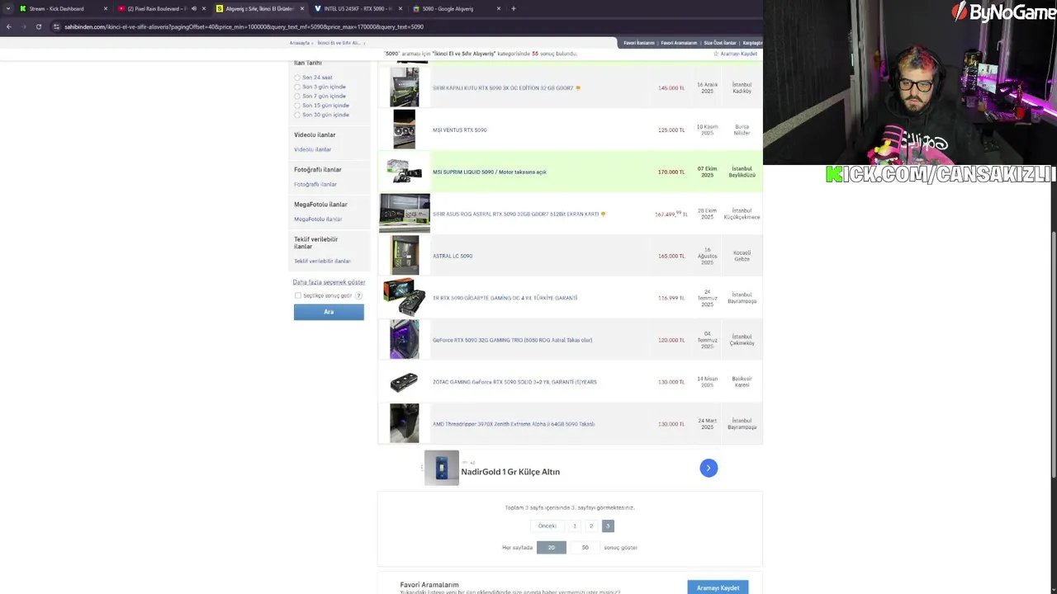Click the MSI SUPRIM LIQUID 5090 thumbnail image
This screenshot has width=1057, height=594.
tap(404, 172)
